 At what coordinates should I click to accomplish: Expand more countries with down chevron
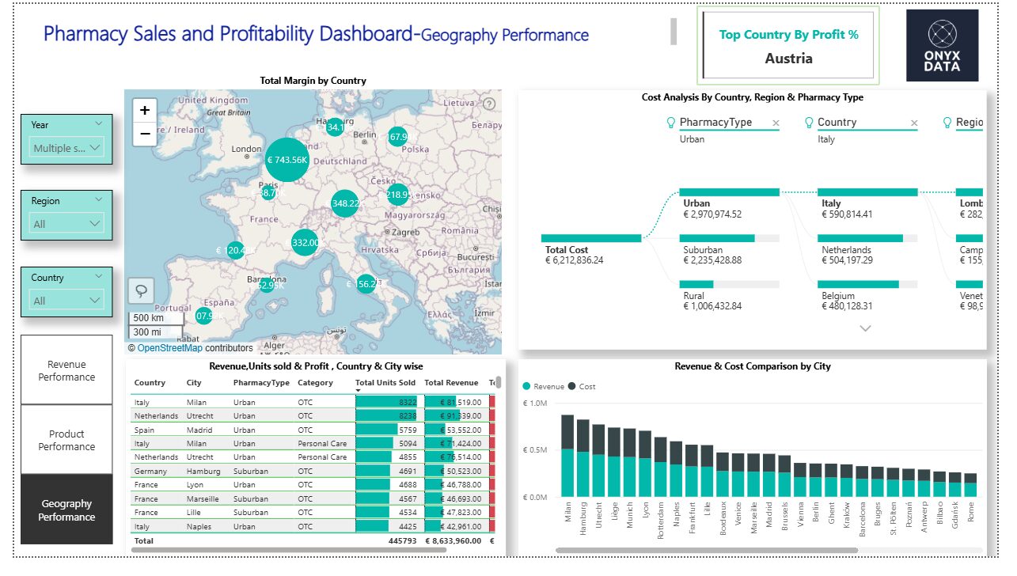865,328
